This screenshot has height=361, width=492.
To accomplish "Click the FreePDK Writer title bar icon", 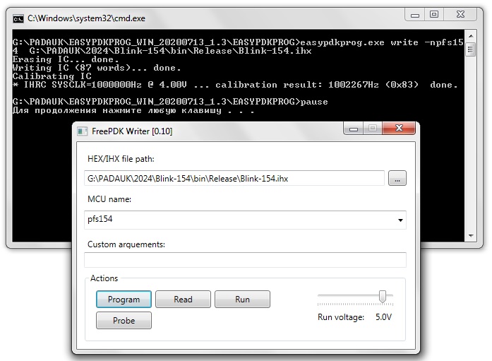I will tap(83, 131).
